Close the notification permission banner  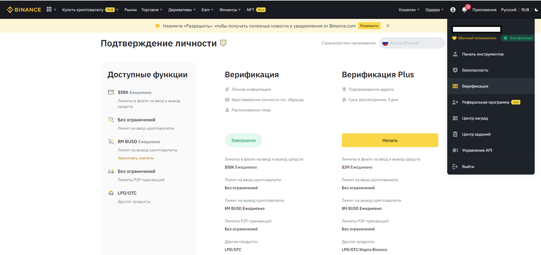[x=388, y=26]
